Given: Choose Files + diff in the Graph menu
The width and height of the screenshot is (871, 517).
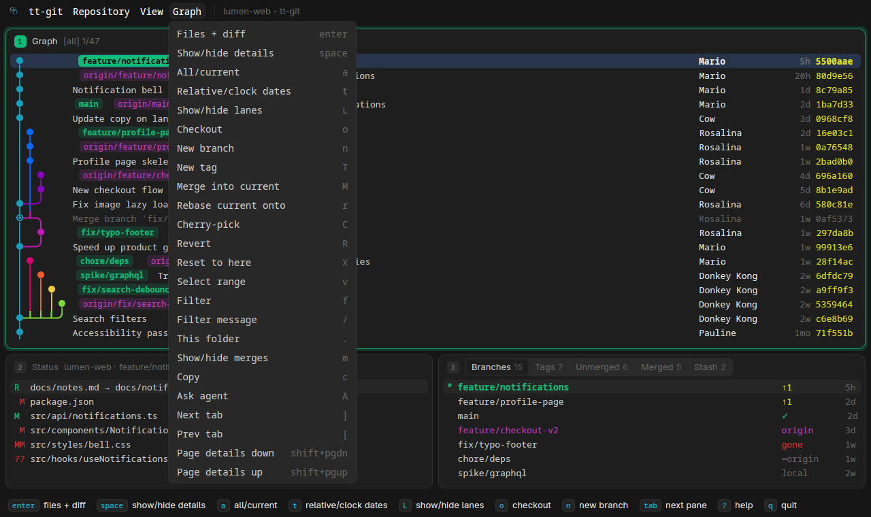Looking at the screenshot, I should point(263,34).
